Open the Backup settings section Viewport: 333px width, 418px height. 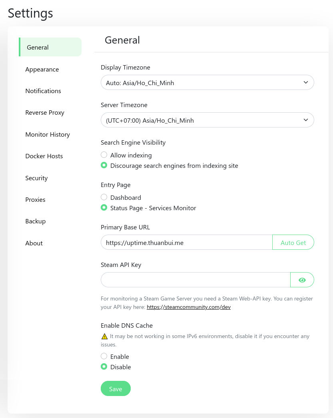coord(36,221)
